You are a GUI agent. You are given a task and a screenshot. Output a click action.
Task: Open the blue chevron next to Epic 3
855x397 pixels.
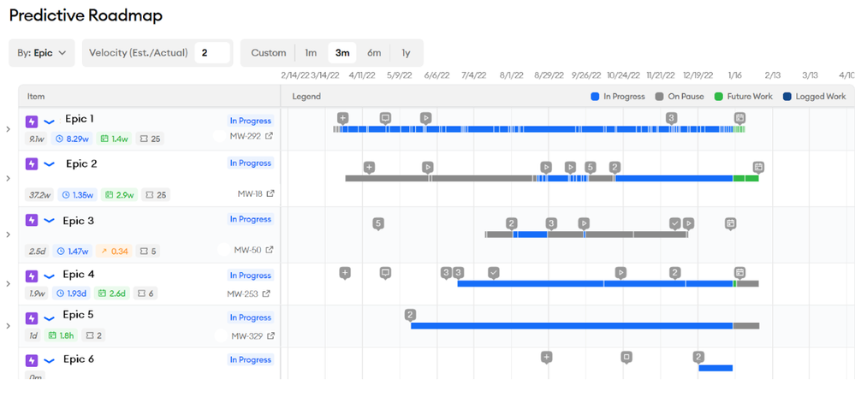tap(49, 220)
